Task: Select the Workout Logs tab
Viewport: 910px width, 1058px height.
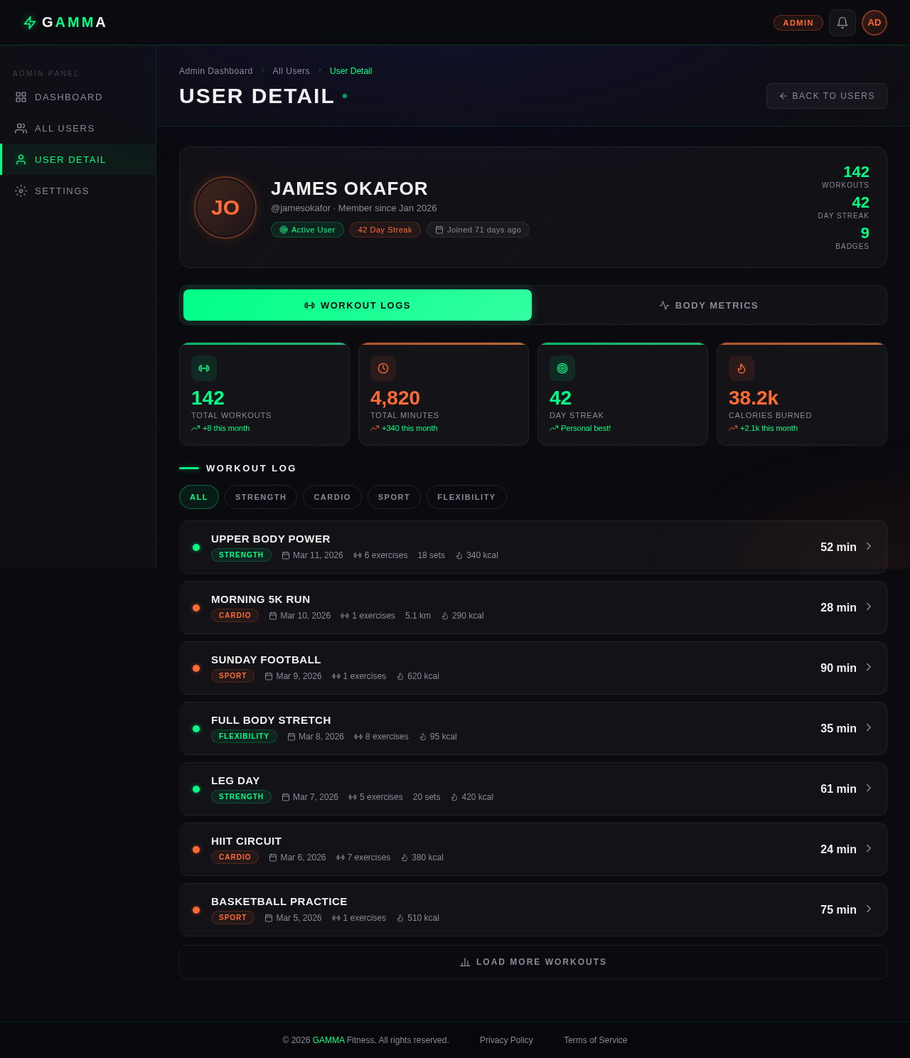Action: tap(357, 305)
